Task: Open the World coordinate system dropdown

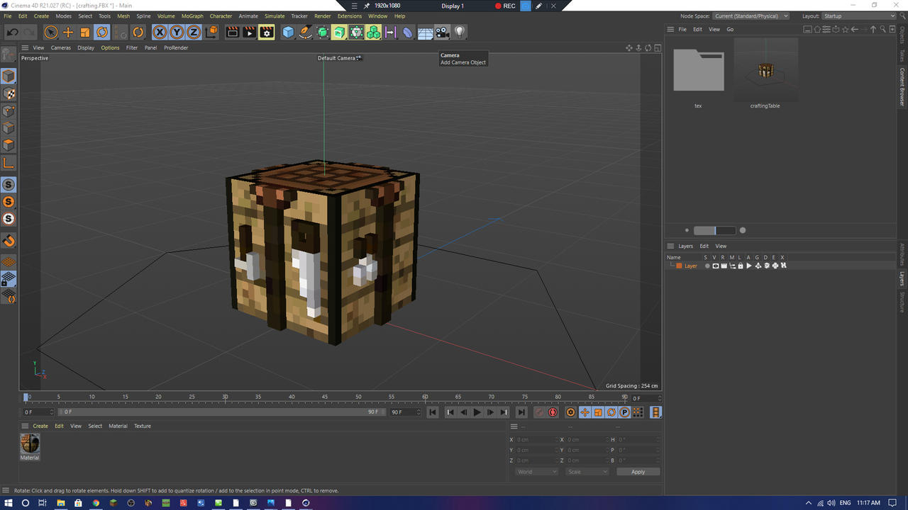Action: pos(536,472)
